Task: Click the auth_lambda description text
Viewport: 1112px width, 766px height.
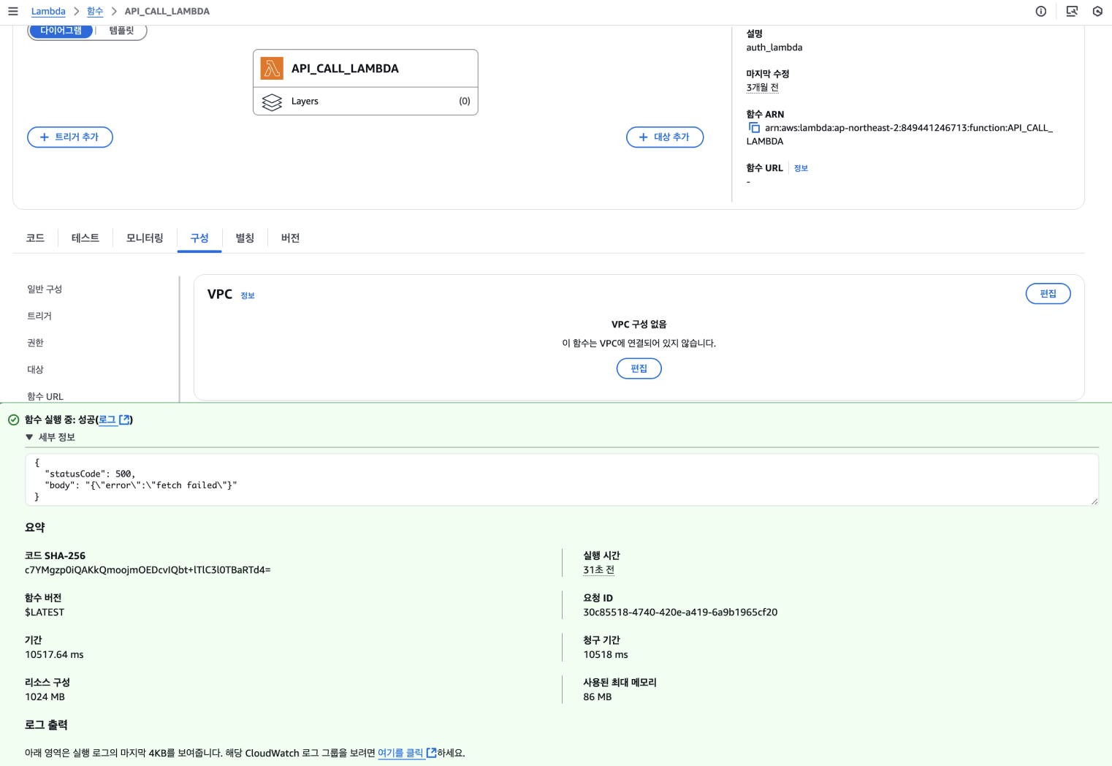Action: pos(774,48)
